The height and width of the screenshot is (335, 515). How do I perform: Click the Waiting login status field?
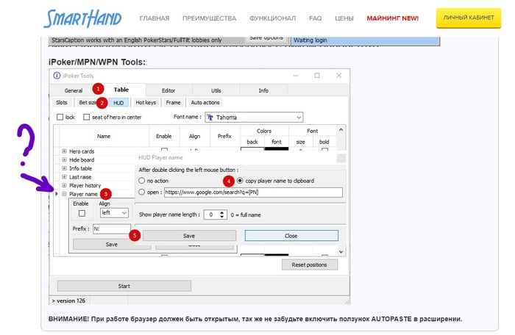[365, 40]
